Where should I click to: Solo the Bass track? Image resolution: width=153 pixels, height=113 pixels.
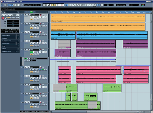tap(28, 32)
